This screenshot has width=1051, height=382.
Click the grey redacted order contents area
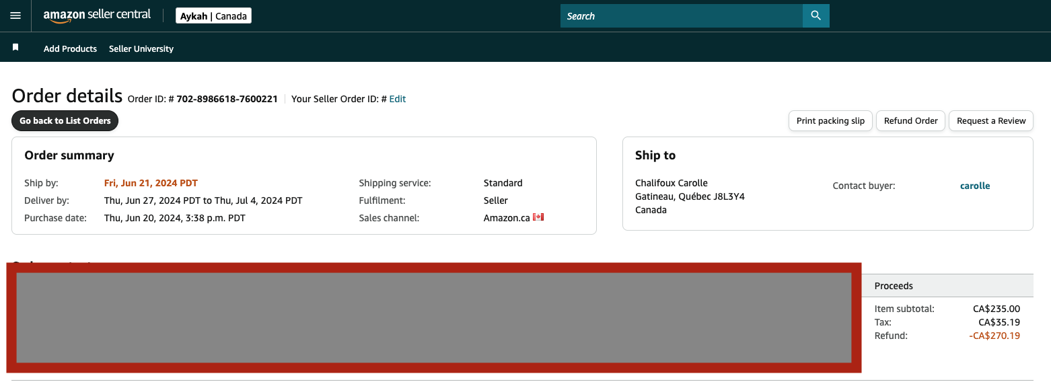[x=434, y=317]
